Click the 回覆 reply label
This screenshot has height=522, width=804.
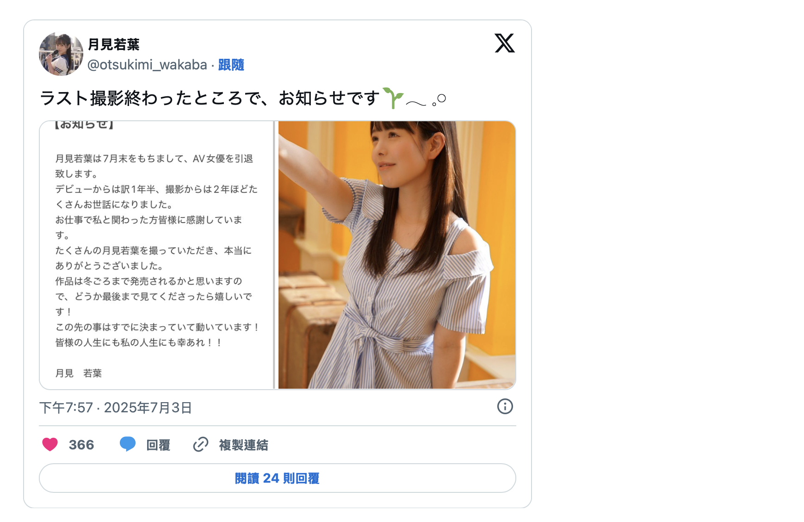tap(158, 445)
